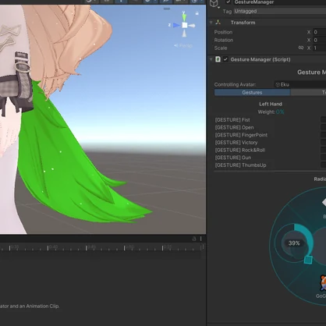The image size is (326, 326).
Task: Click the GestureManager name field
Action: pos(279,2)
